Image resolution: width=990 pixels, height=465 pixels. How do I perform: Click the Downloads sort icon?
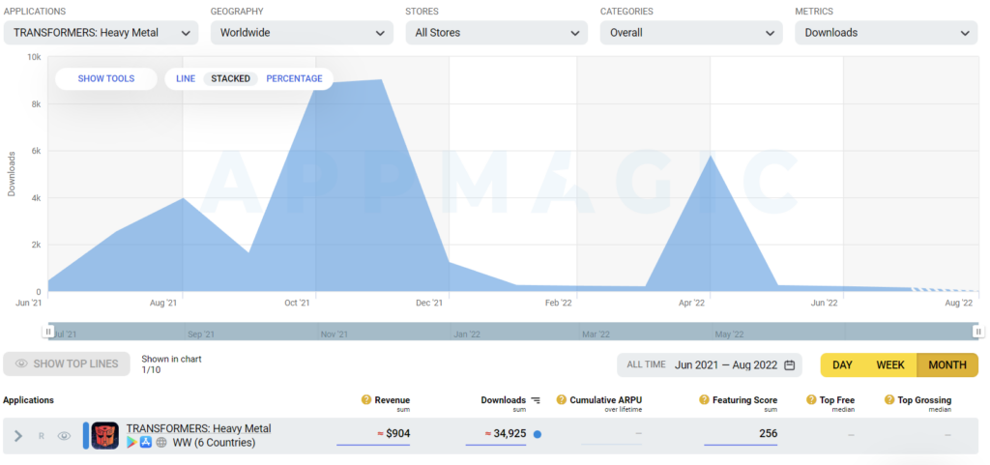(536, 400)
